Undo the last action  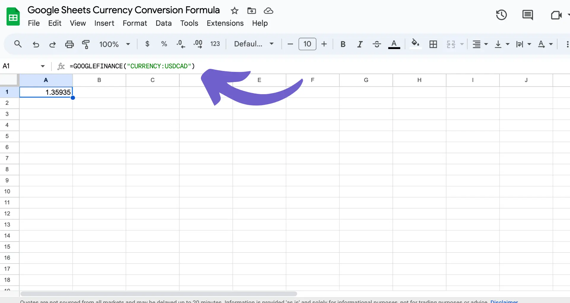point(36,44)
